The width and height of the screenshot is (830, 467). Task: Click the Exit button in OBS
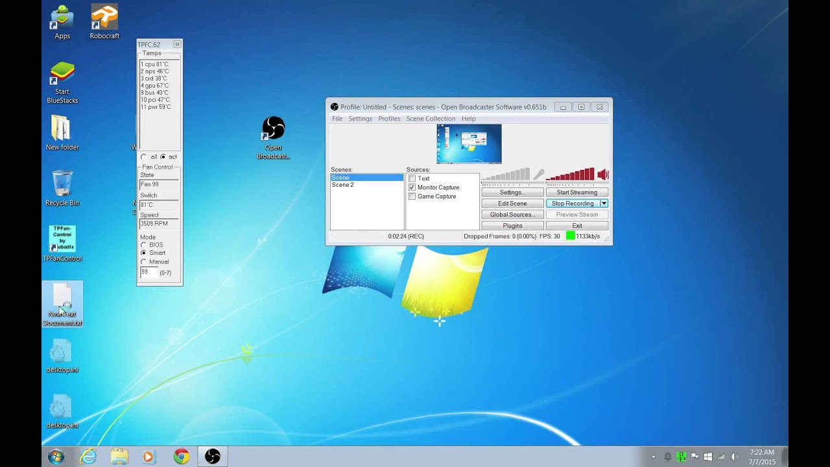pos(577,226)
